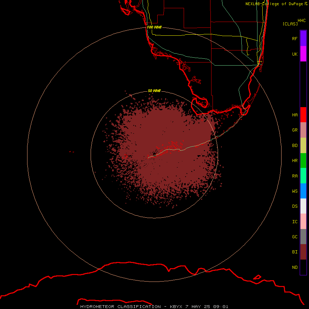Click the RF legend label

coord(295,38)
